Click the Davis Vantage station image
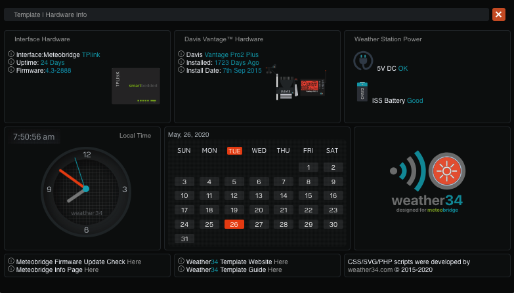The width and height of the screenshot is (514, 293). coord(297,83)
